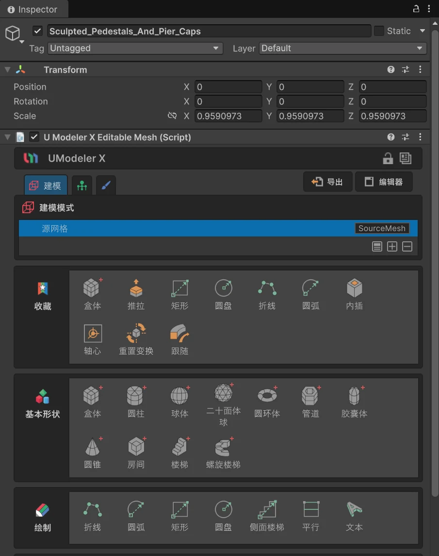Create a 球体 sphere shape
The width and height of the screenshot is (439, 556).
[x=179, y=402]
